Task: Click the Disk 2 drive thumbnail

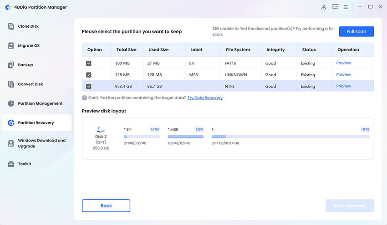Action: click(101, 131)
